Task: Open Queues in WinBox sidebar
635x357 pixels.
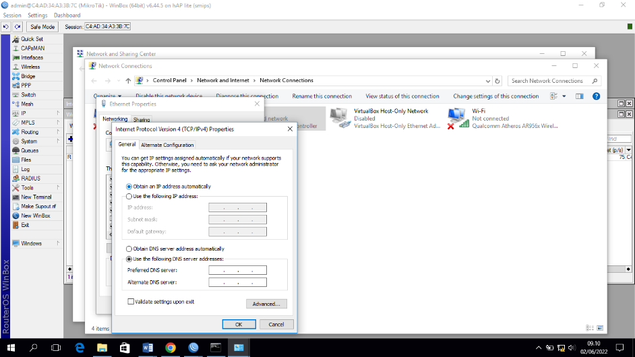Action: point(30,151)
